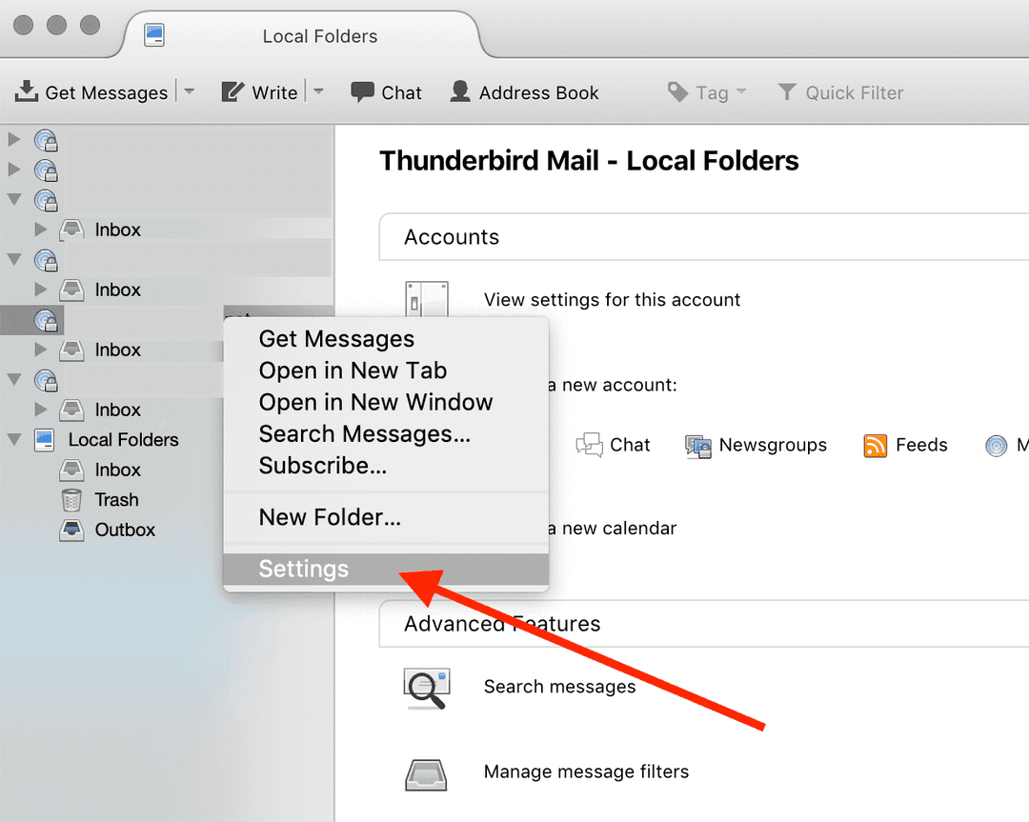Choose Get Messages in context menu
The image size is (1029, 822).
click(x=386, y=339)
